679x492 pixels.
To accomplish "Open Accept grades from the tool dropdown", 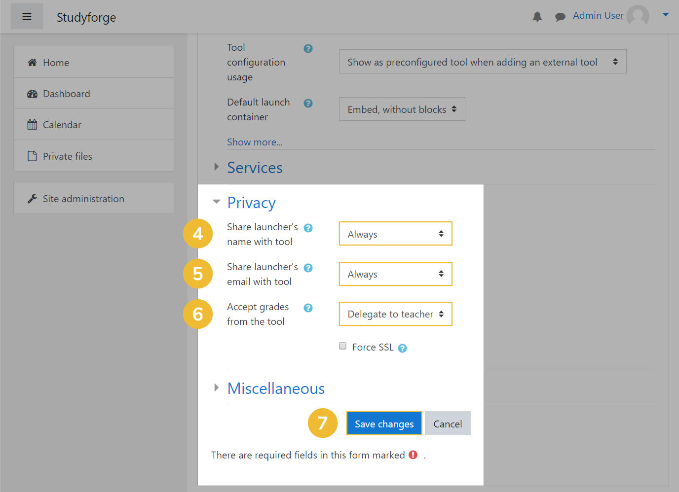I will 395,314.
